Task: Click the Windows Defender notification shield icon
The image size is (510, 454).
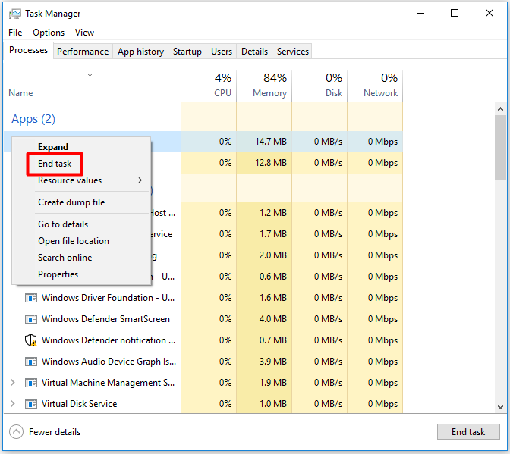Action: pyautogui.click(x=31, y=340)
